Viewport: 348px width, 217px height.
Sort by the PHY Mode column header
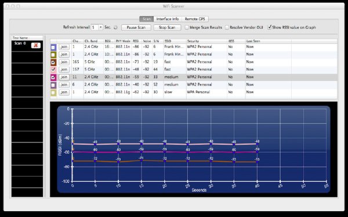(x=124, y=41)
